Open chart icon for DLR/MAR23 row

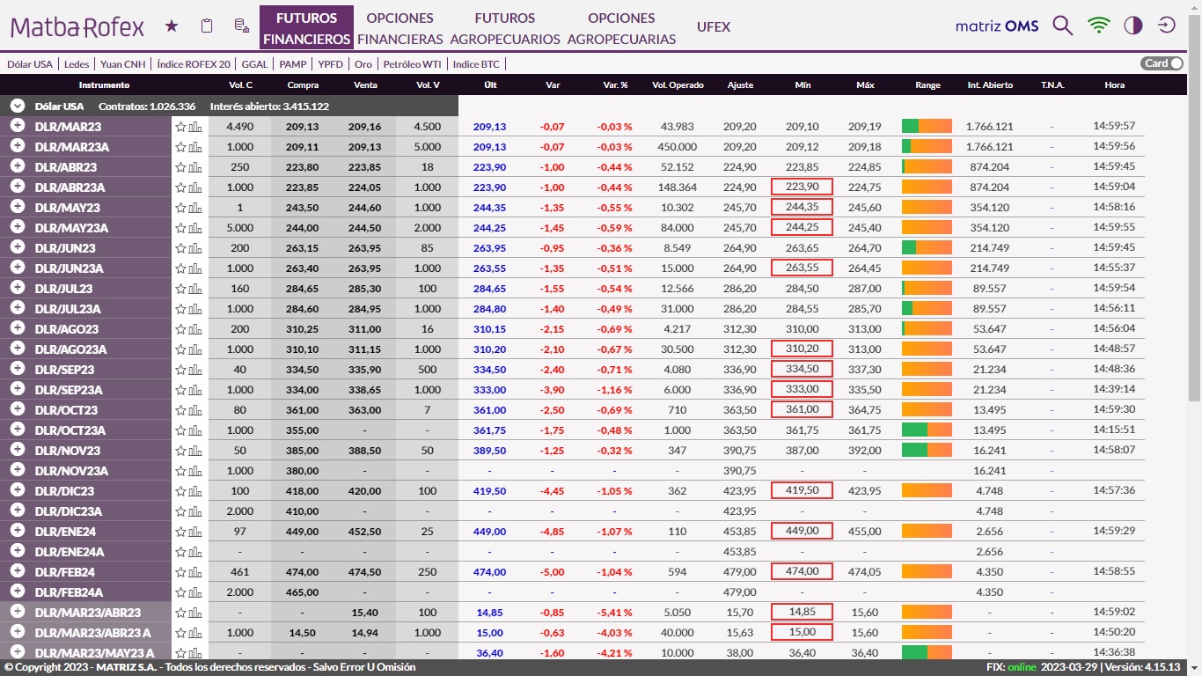pos(195,127)
